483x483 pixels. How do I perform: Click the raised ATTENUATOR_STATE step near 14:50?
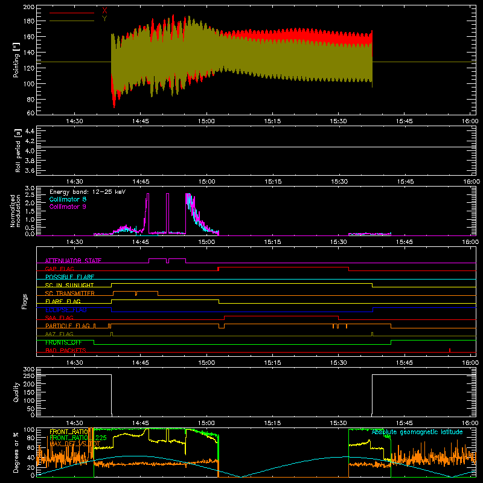tap(158, 259)
